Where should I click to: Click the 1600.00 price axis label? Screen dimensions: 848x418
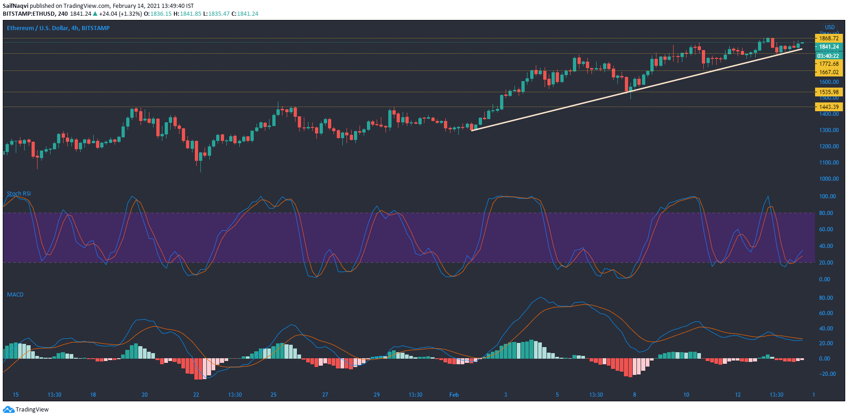pos(829,82)
